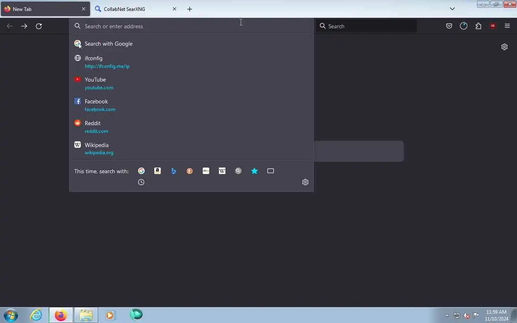Open the network tray icon
Viewport: 517px width, 323px height.
tap(457, 315)
